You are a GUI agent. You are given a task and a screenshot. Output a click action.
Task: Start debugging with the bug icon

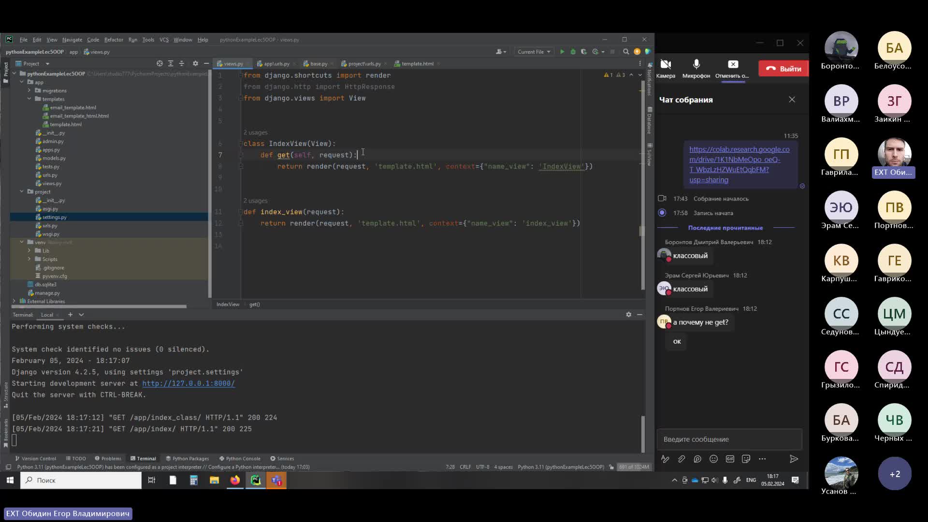click(x=573, y=52)
